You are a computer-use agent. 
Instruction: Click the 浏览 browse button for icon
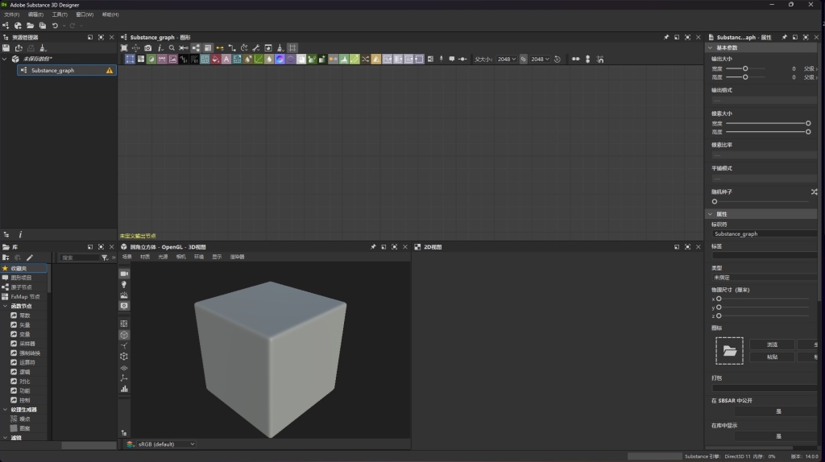coord(772,344)
